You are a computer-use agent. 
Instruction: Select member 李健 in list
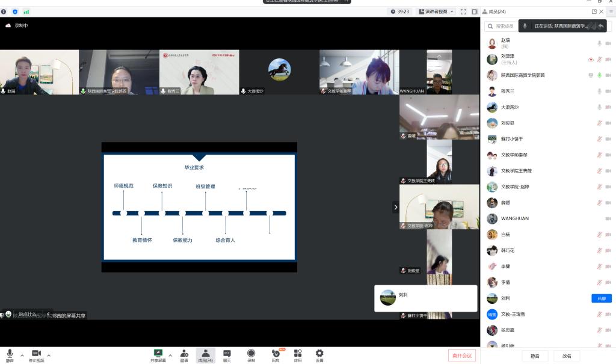(548, 267)
